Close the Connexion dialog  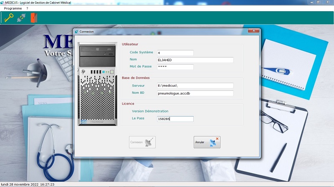point(254,30)
